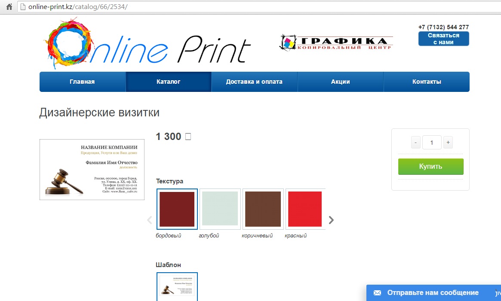Open the Акции menu item

coord(340,82)
